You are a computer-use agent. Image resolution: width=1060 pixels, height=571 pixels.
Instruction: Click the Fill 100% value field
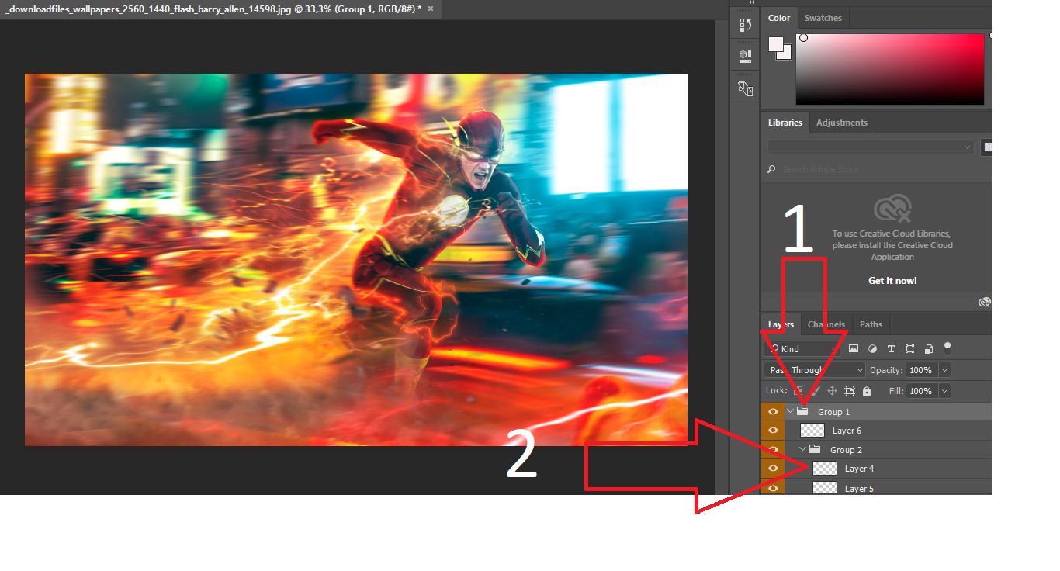click(x=921, y=391)
